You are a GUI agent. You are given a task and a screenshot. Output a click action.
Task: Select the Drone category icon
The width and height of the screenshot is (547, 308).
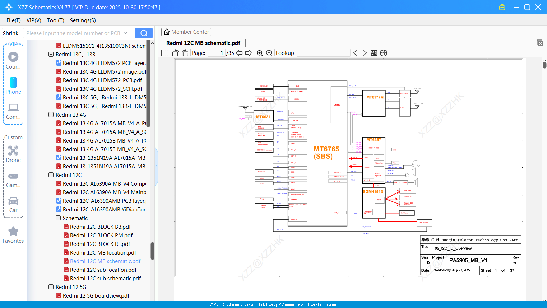pos(13,151)
